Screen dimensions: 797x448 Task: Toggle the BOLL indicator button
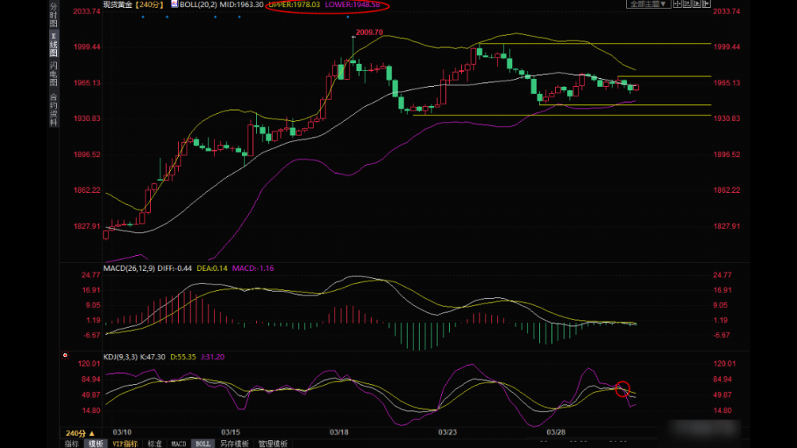203,443
